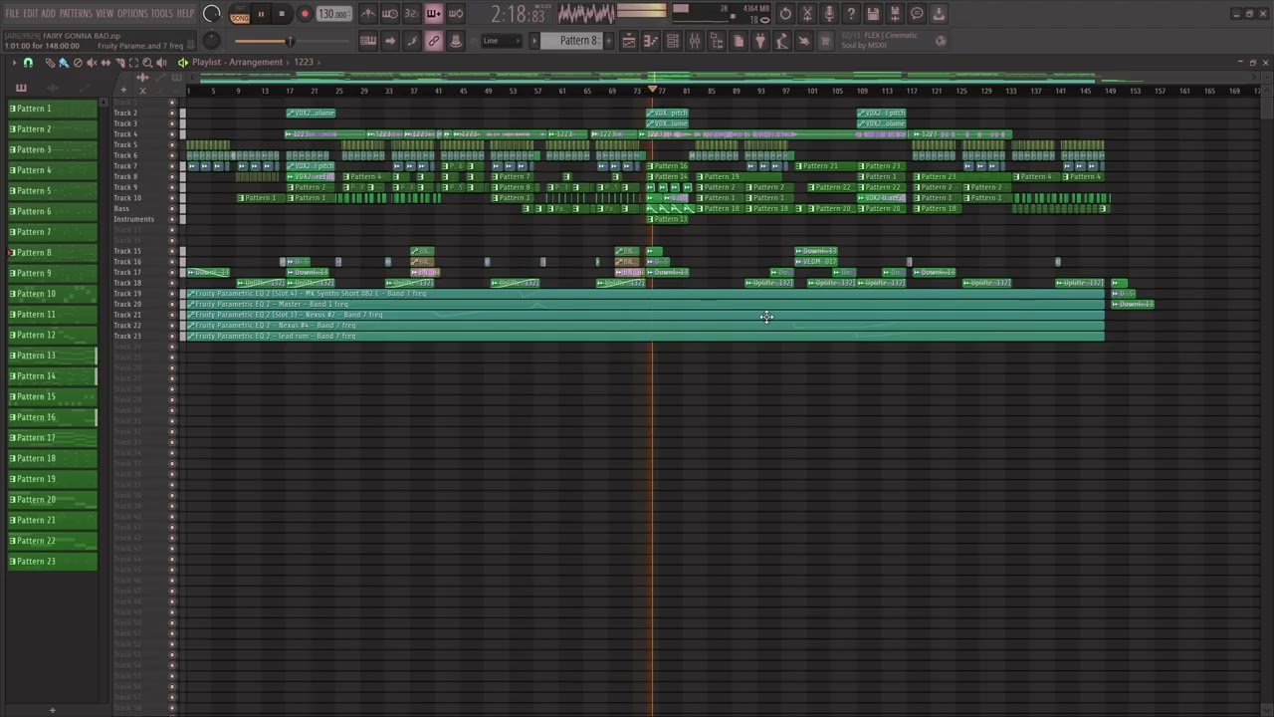This screenshot has width=1274, height=717.
Task: Select the playlist Draw pencil tool
Action: [x=50, y=63]
